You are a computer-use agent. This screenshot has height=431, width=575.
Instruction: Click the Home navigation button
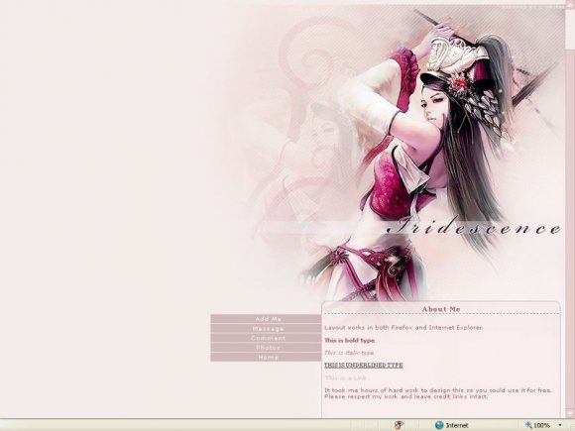pos(267,358)
